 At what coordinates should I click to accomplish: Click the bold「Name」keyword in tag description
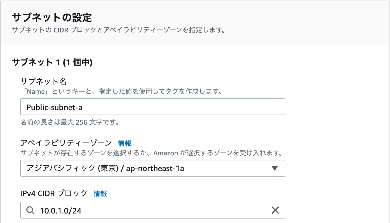point(35,92)
